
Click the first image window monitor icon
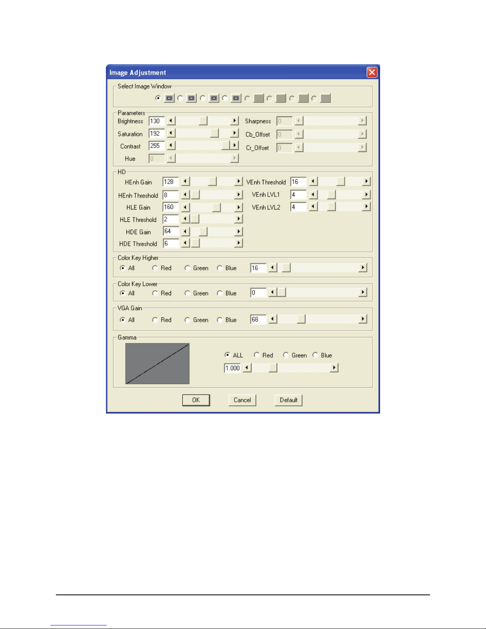(169, 98)
